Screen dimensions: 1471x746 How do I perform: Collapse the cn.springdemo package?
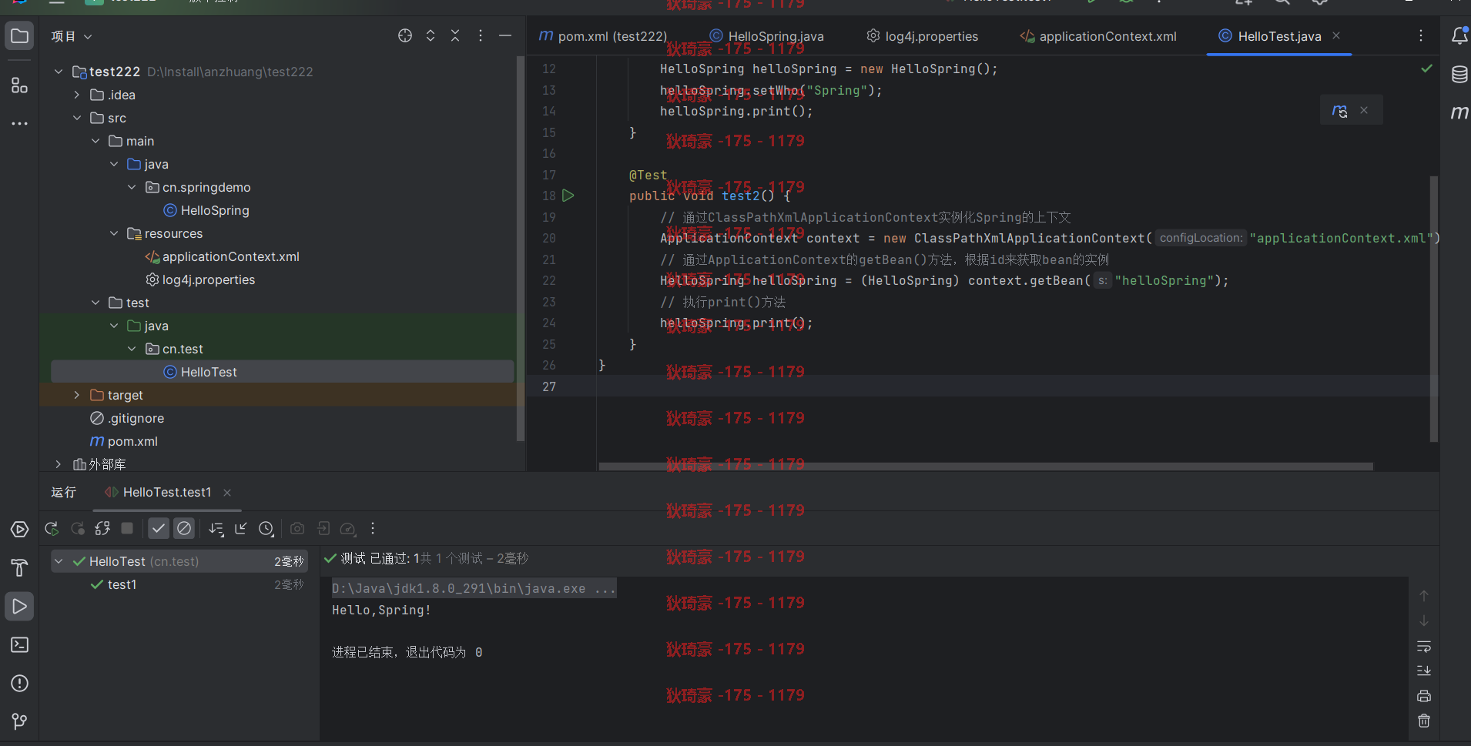[132, 187]
